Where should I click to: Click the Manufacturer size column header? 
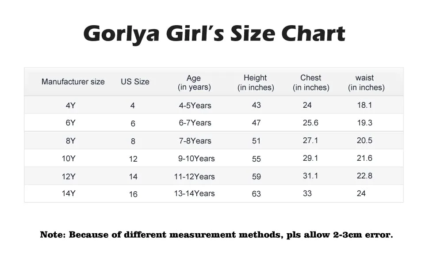click(73, 82)
